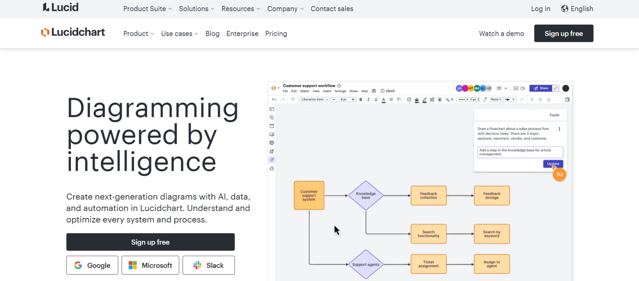Click the integrations puzzle icon in the sidebar
This screenshot has width=639, height=281.
click(x=272, y=168)
